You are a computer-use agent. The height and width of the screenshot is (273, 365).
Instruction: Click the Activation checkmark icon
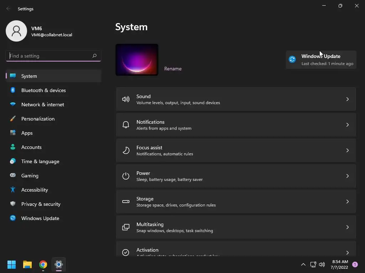[x=126, y=252]
